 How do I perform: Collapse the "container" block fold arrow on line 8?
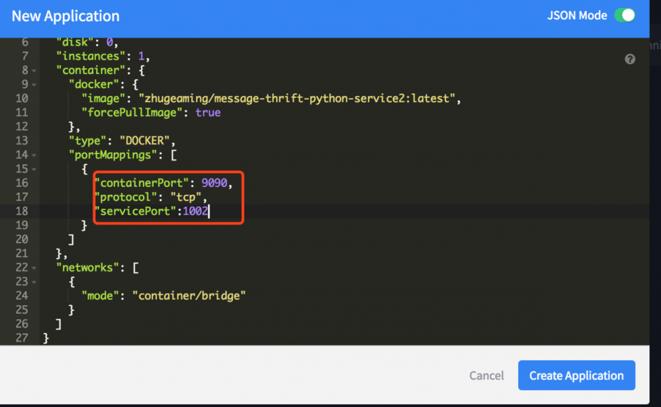click(x=34, y=71)
